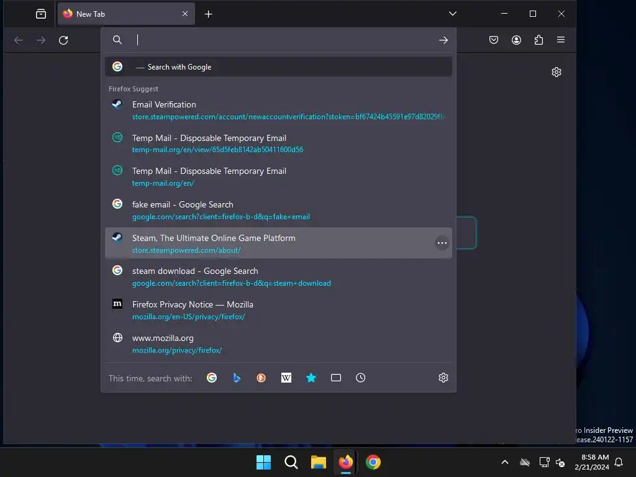Focus the address bar text field
The image size is (636, 477).
[x=284, y=40]
